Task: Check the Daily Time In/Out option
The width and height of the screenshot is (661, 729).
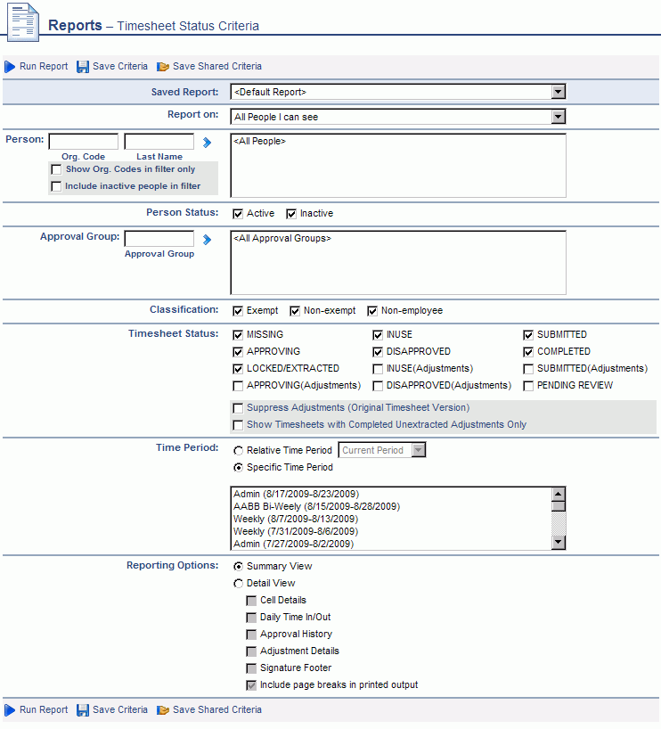Action: (251, 618)
